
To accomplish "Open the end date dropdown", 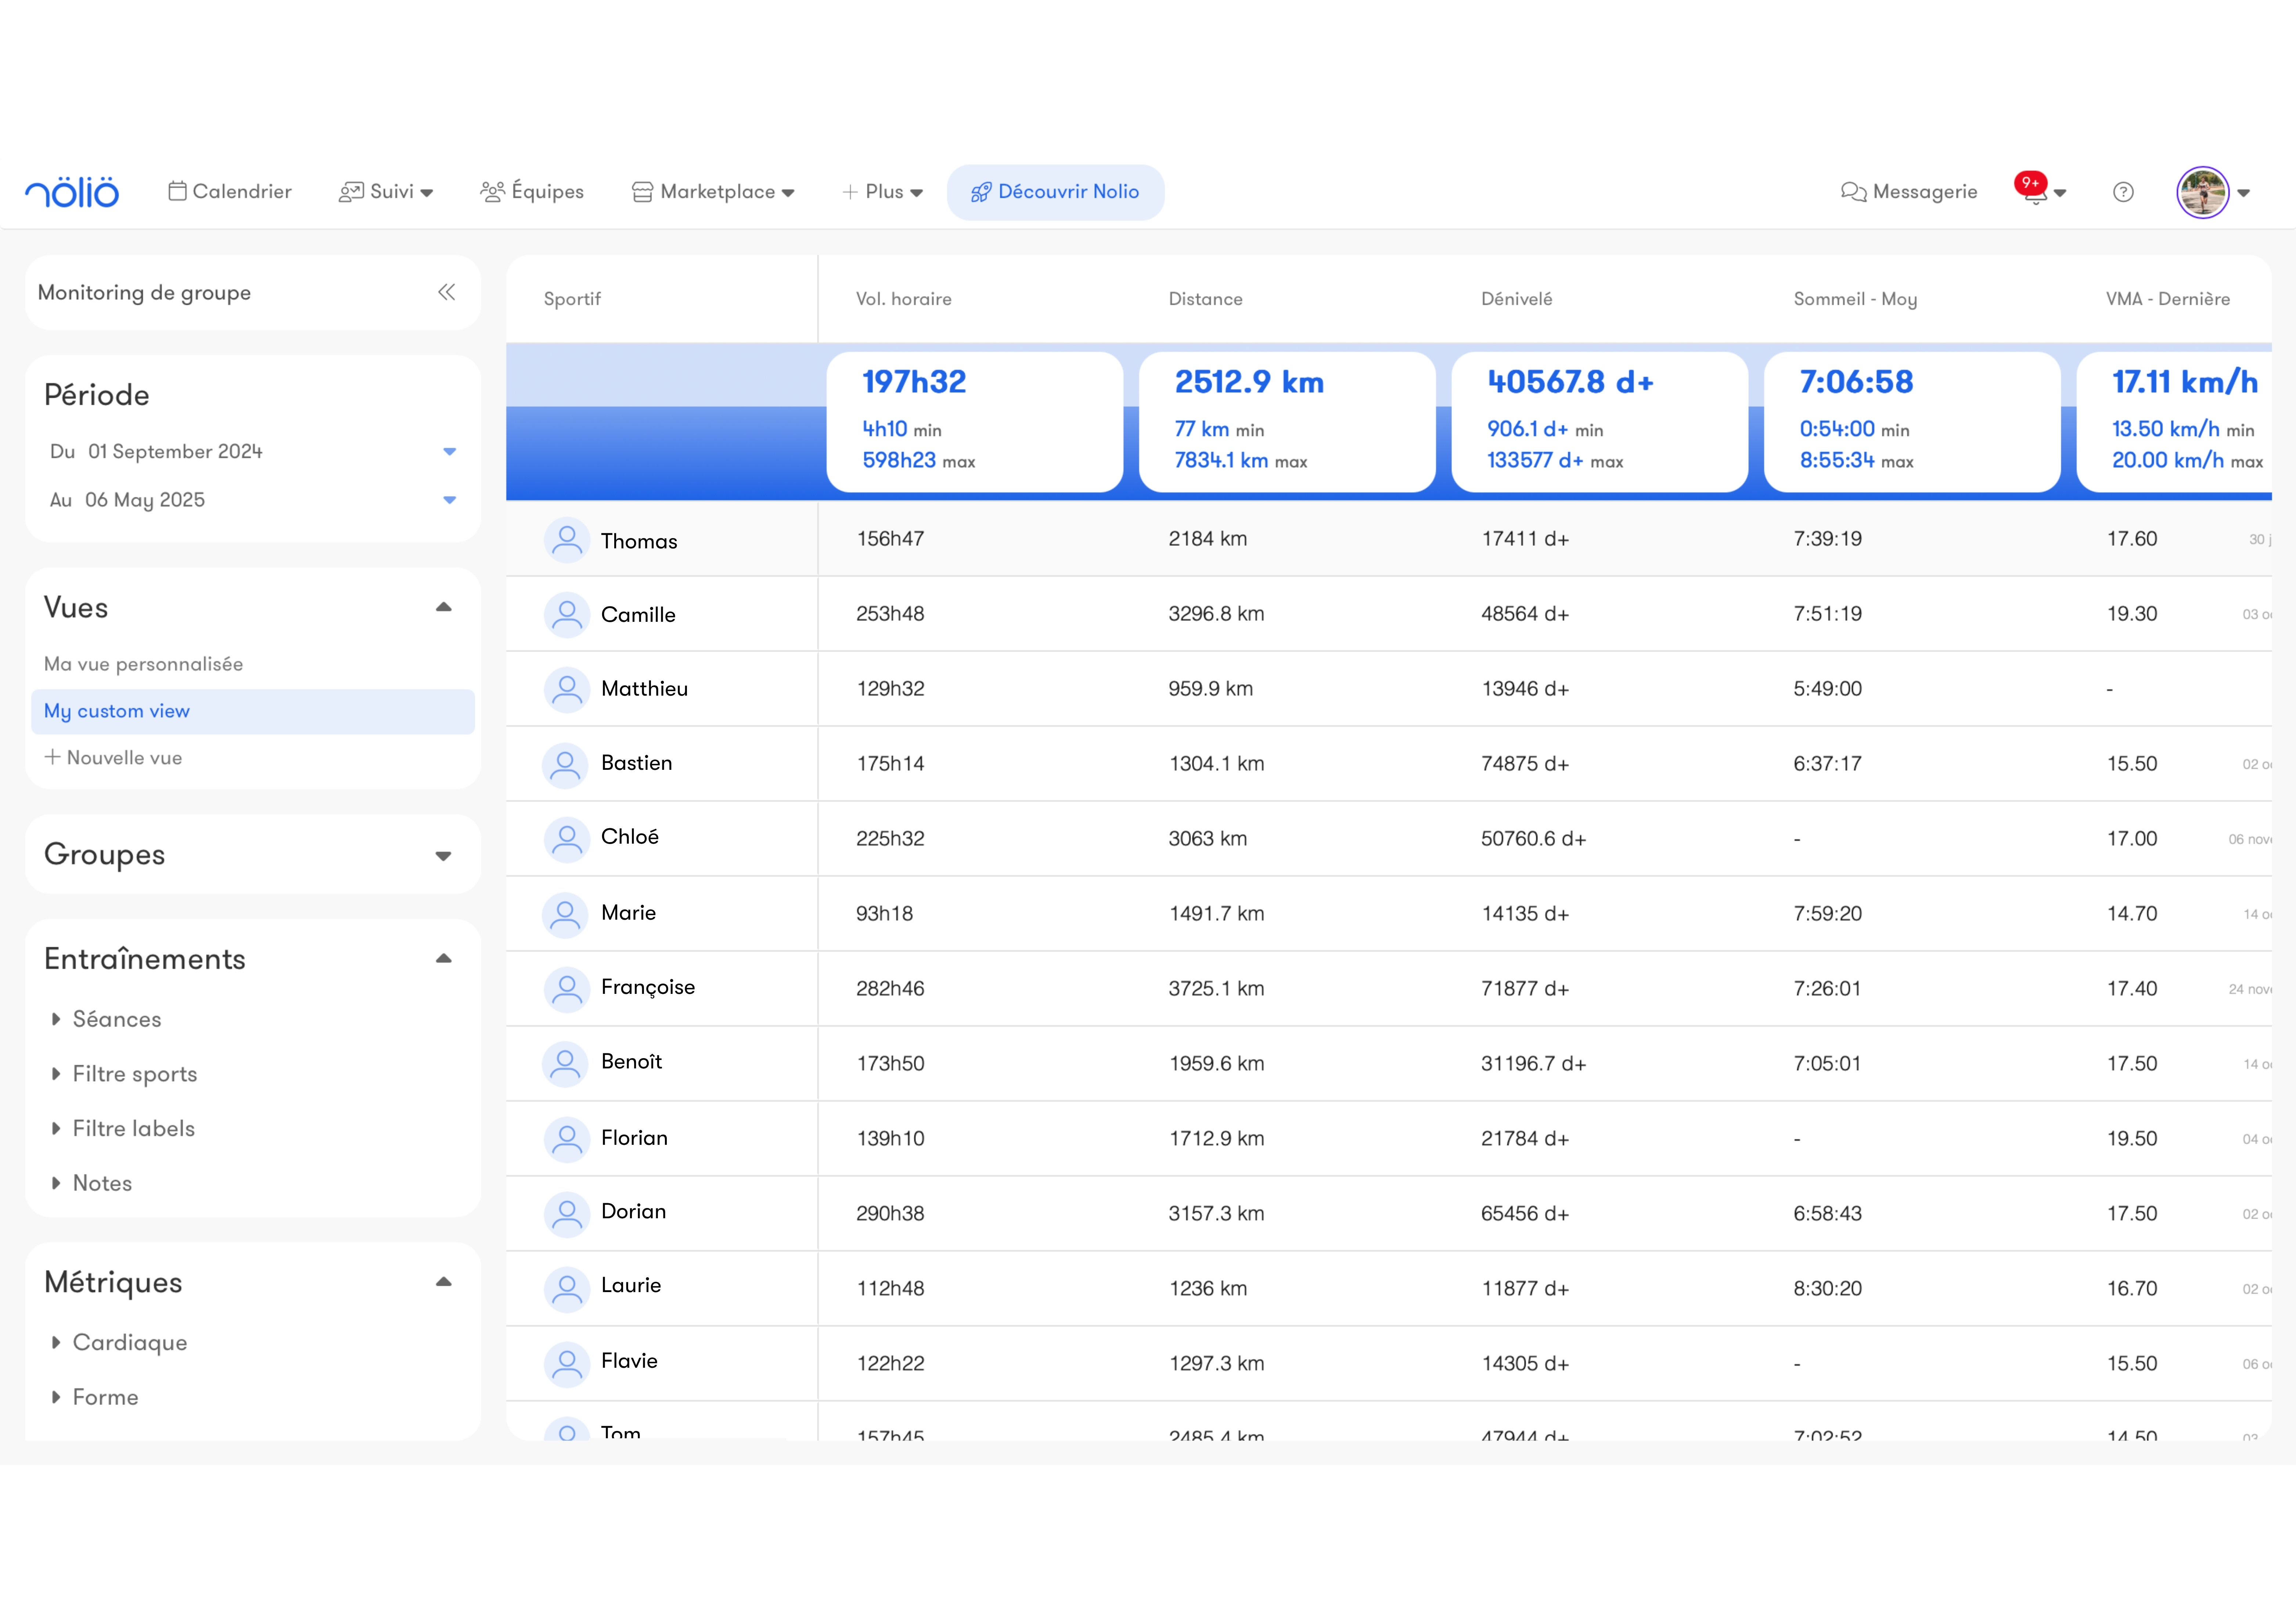I will click(x=449, y=500).
